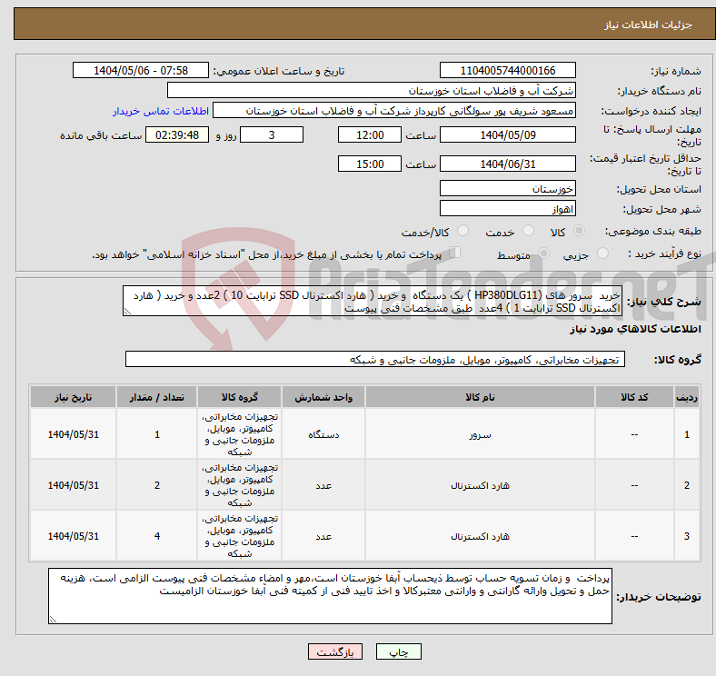Click the response deadline date 1404/05/09 field

click(x=508, y=134)
